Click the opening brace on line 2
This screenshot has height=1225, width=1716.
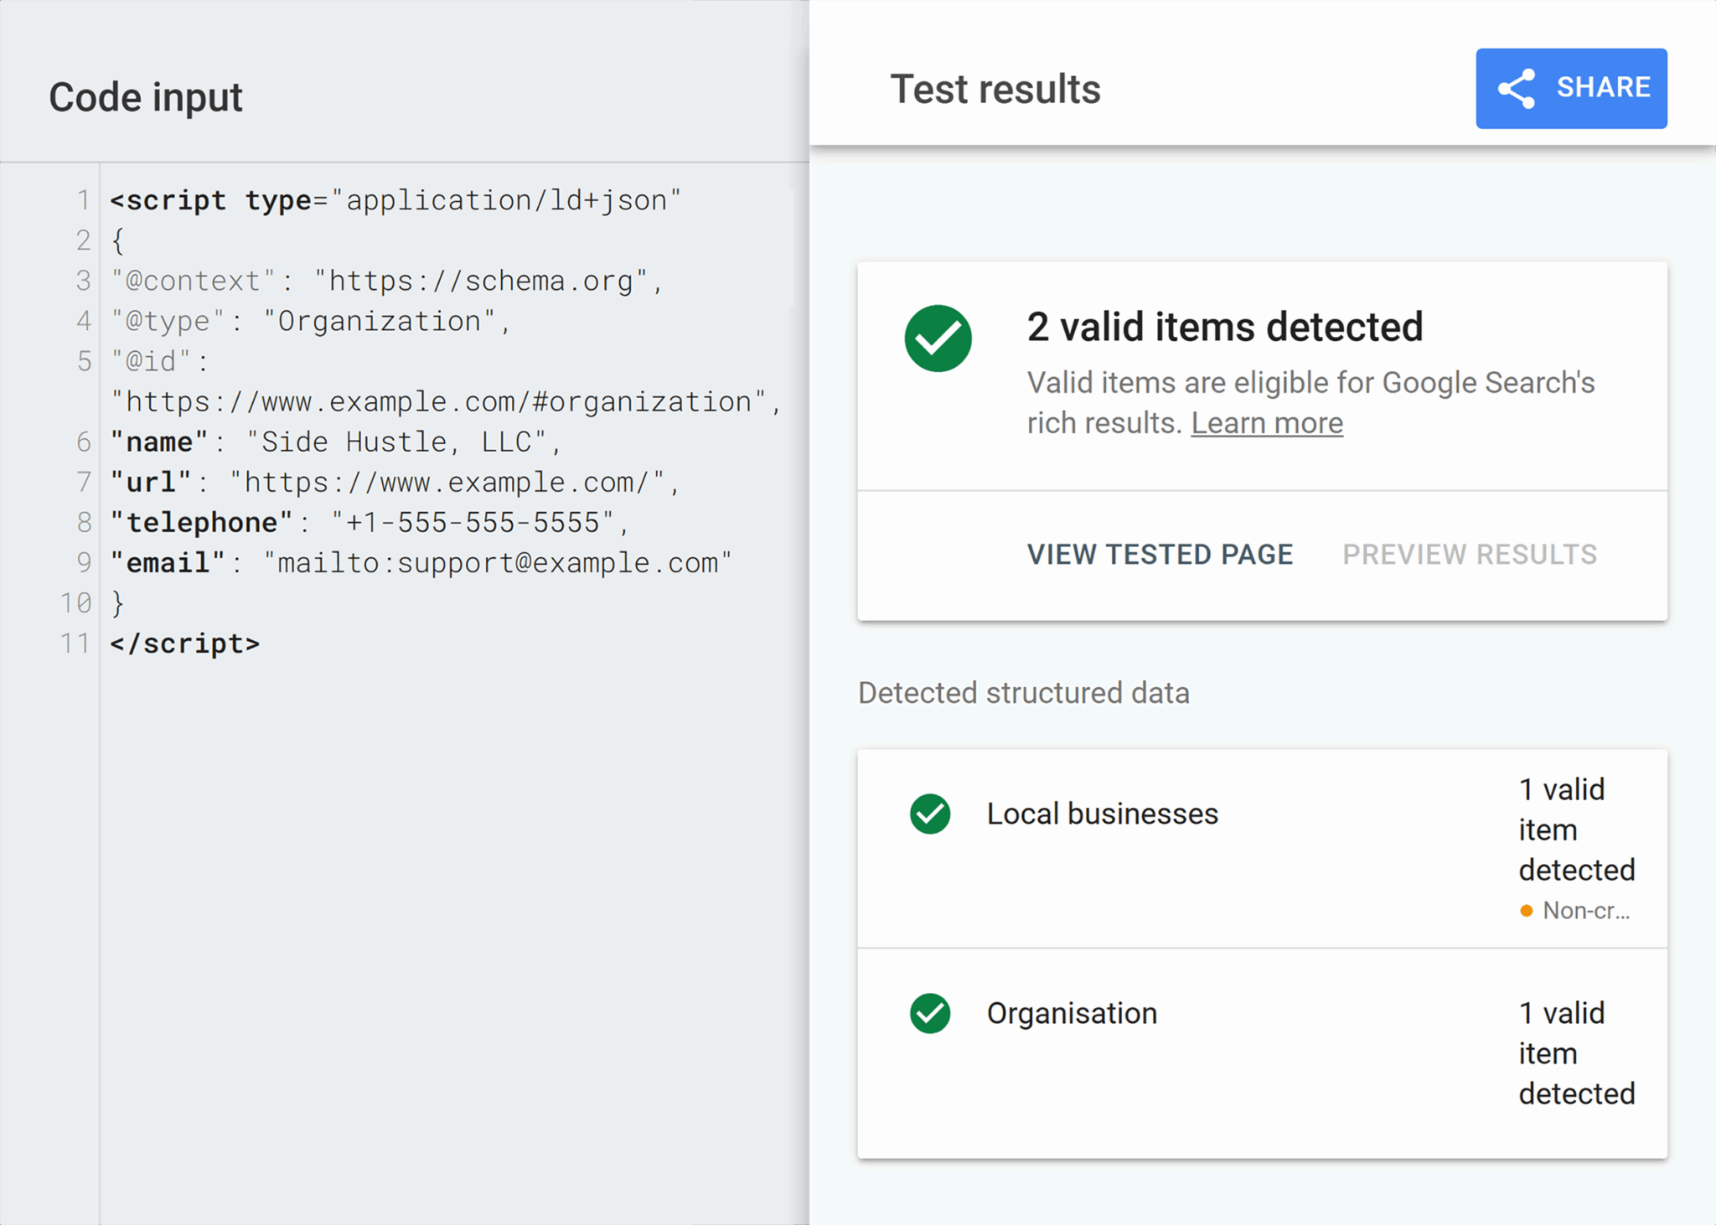click(118, 240)
